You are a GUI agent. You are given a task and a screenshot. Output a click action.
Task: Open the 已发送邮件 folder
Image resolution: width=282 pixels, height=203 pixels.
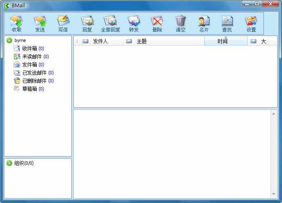coord(33,73)
